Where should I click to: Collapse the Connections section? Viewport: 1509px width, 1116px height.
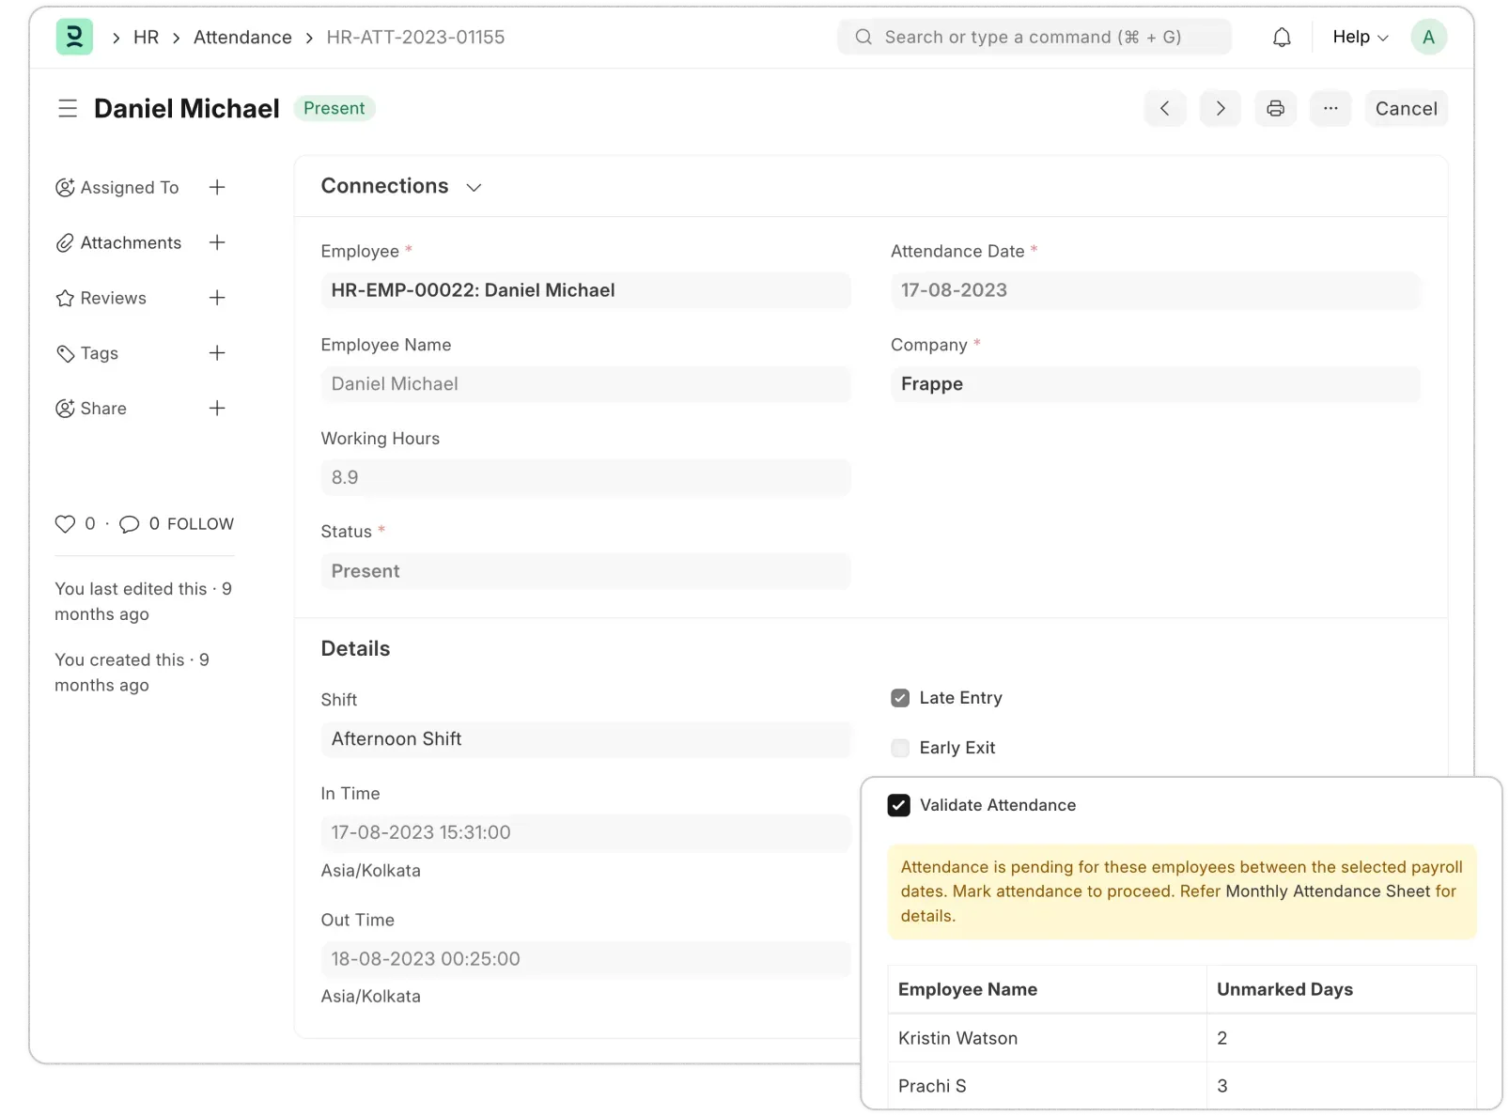pos(474,187)
